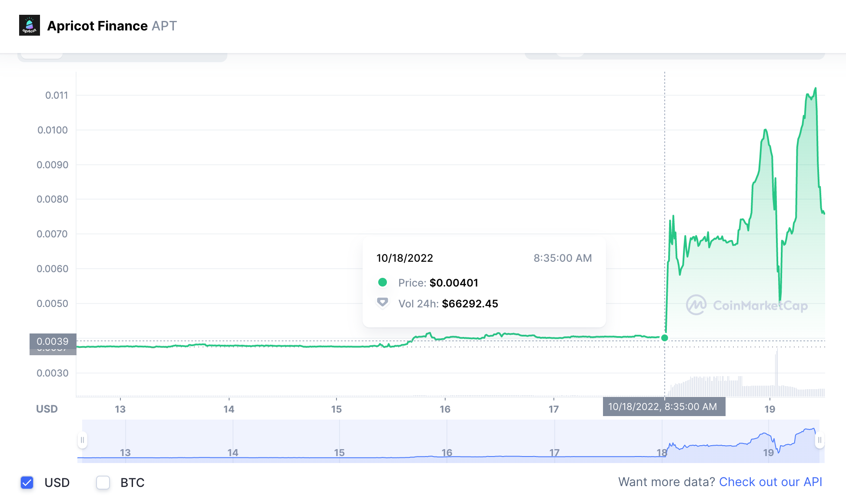Viewport: 846px width, 500px height.
Task: Click the 0.0039 price tag on the y-axis
Action: [x=53, y=342]
